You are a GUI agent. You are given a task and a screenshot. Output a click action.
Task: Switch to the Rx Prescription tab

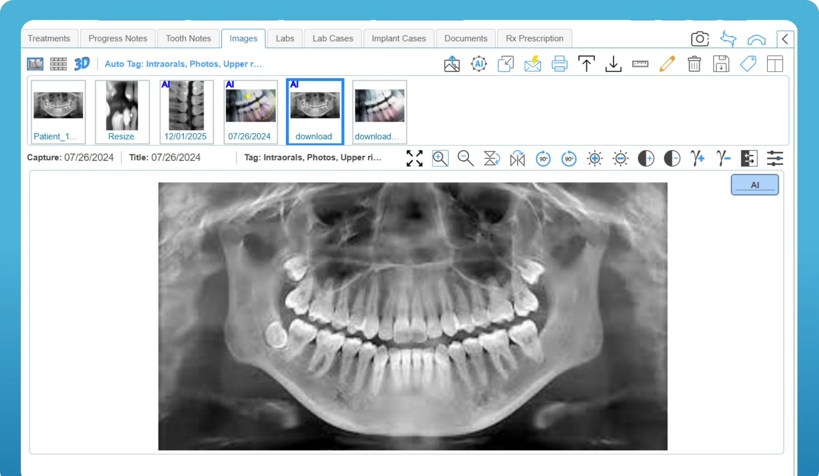(534, 39)
